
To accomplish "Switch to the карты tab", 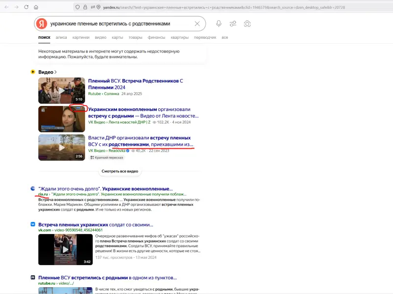I will (x=117, y=37).
